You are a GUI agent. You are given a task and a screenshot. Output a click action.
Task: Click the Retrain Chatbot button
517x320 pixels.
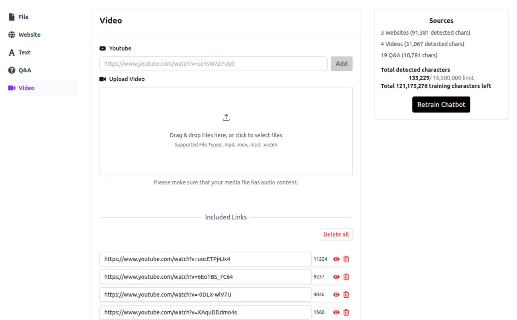coord(441,104)
